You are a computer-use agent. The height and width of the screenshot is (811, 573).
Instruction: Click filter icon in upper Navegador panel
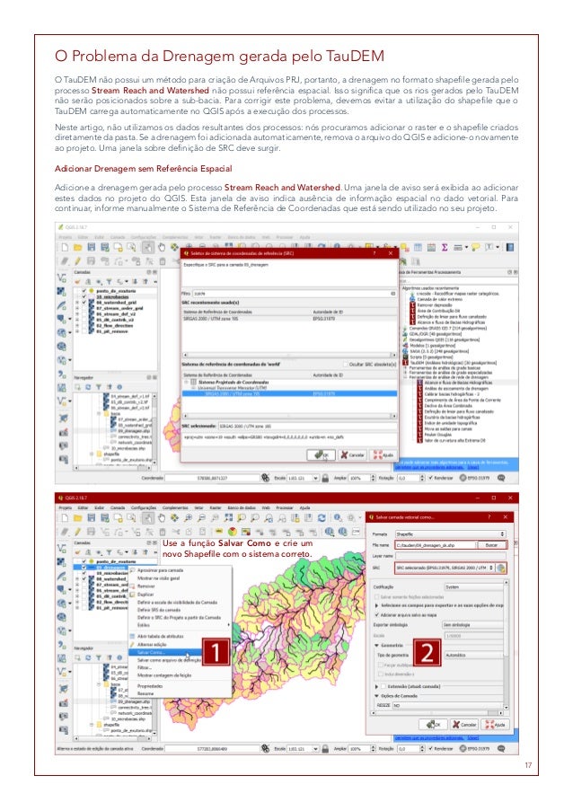point(99,387)
